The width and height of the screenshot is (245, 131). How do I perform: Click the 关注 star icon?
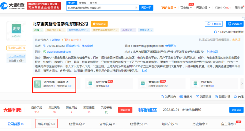point(235,96)
